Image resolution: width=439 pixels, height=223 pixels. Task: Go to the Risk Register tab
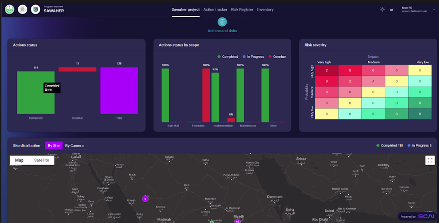242,10
